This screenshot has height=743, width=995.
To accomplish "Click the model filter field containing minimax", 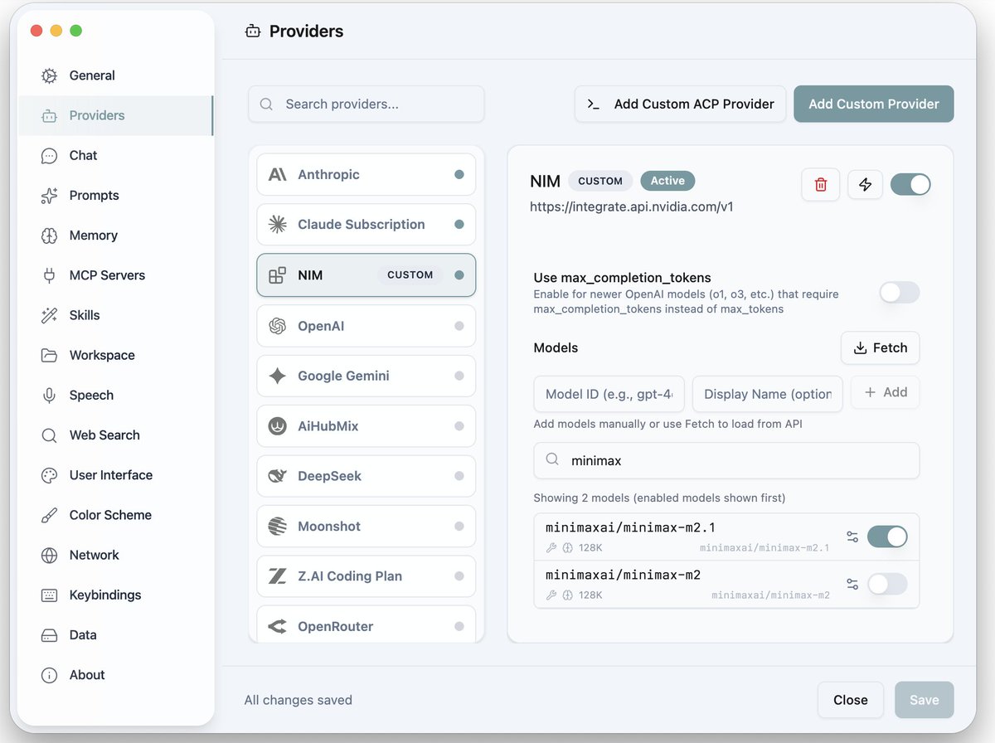I will [x=726, y=460].
